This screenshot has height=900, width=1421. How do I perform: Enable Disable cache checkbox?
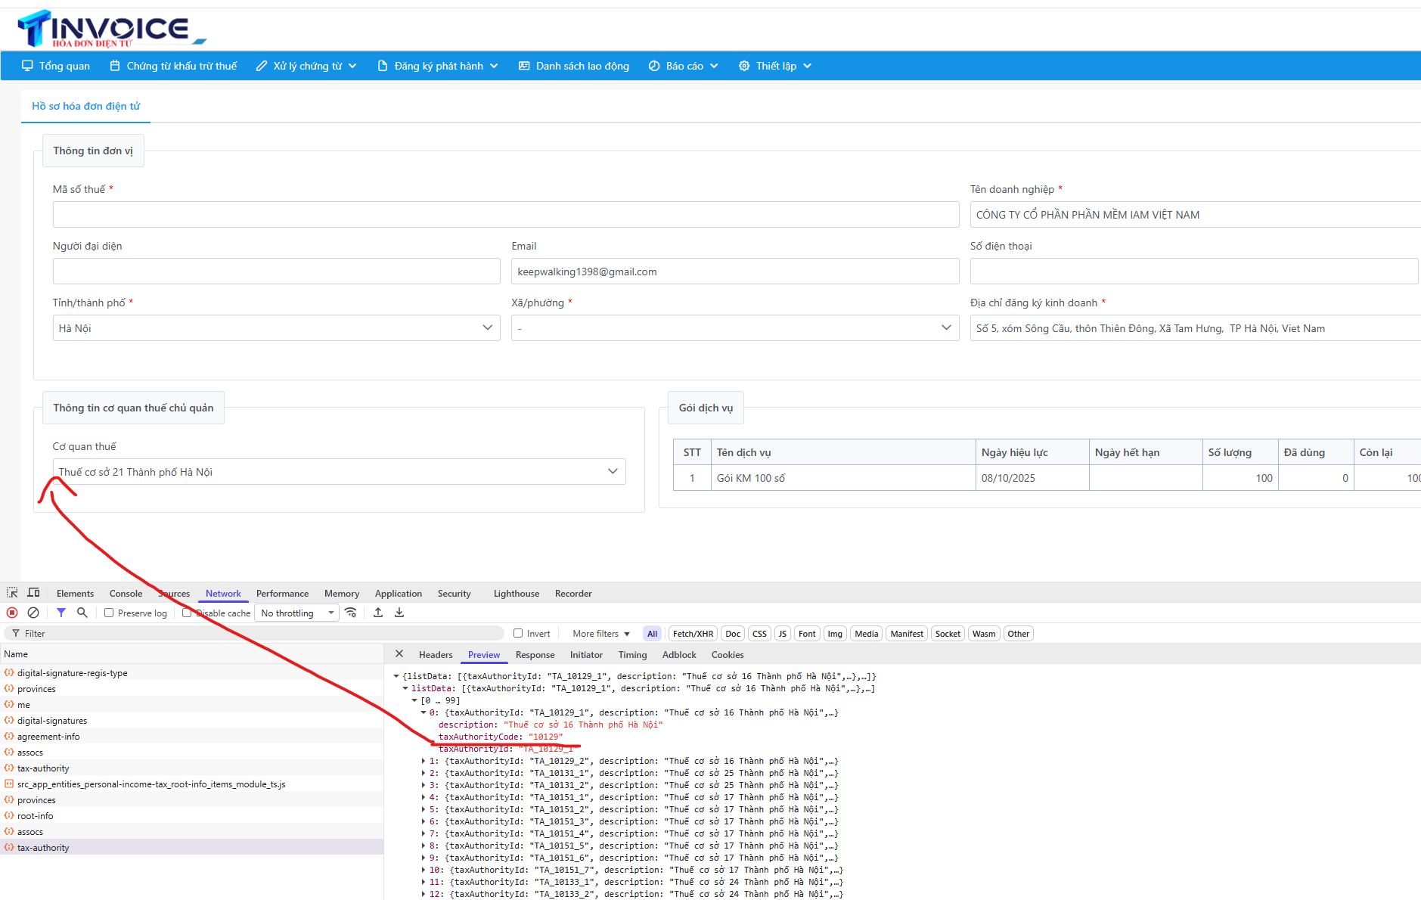(186, 613)
